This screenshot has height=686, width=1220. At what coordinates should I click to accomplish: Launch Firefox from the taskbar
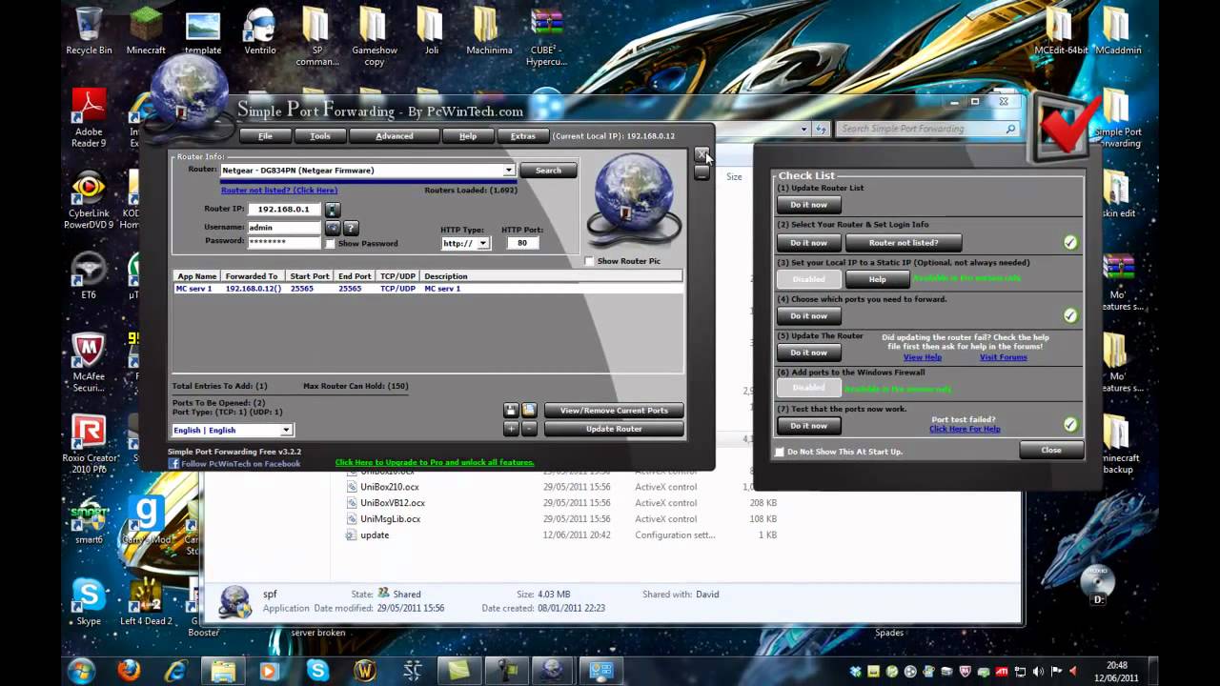(129, 671)
